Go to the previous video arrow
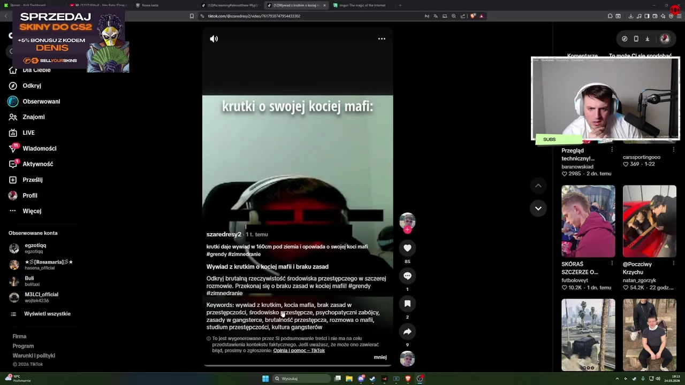The height and width of the screenshot is (385, 685). (x=538, y=186)
